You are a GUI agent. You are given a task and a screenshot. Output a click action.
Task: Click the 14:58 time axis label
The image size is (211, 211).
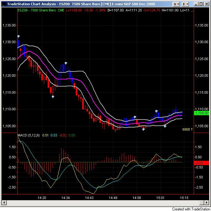[137, 198]
